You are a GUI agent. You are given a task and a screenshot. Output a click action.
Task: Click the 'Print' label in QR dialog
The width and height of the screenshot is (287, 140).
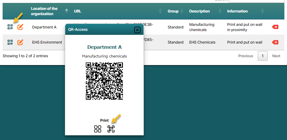point(104,120)
